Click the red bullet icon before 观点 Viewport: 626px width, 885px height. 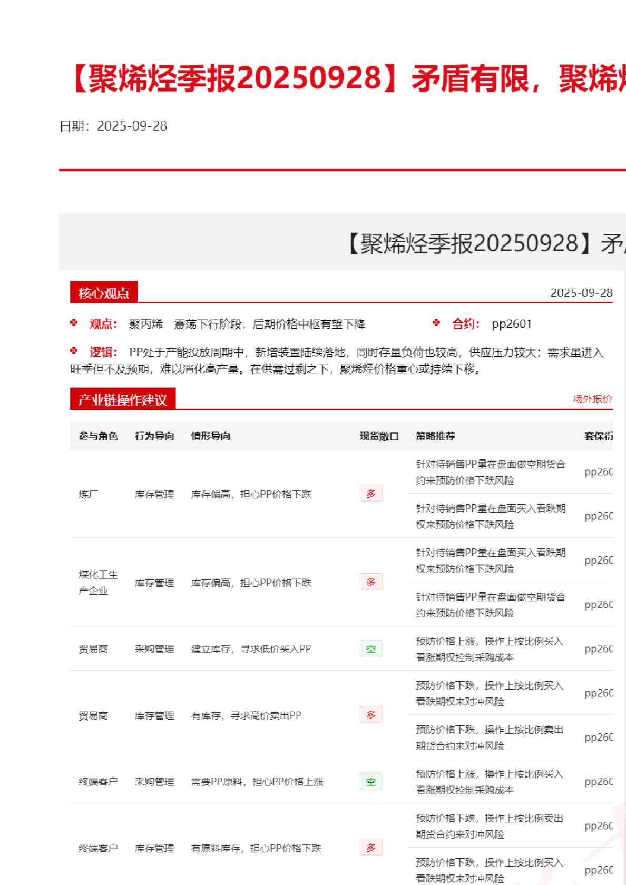74,323
